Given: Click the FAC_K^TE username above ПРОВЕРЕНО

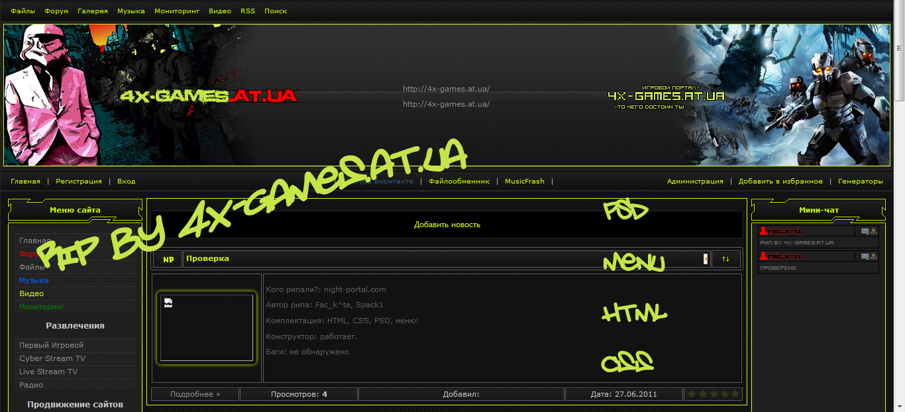Looking at the screenshot, I should click(x=785, y=256).
